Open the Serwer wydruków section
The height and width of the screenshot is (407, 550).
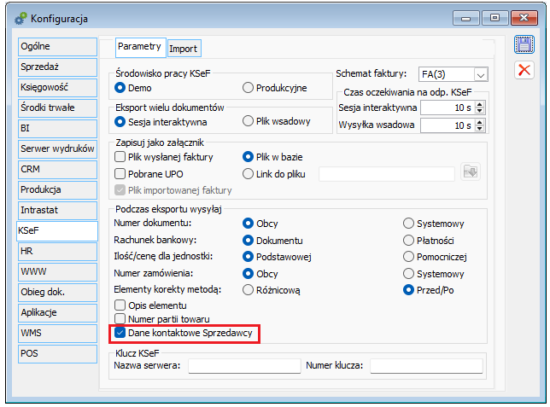(56, 148)
